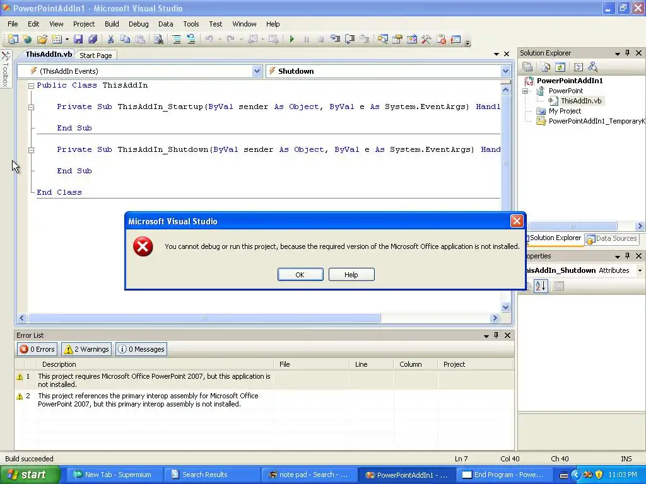This screenshot has width=646, height=484.
Task: Open the Tools menu
Action: 191,24
